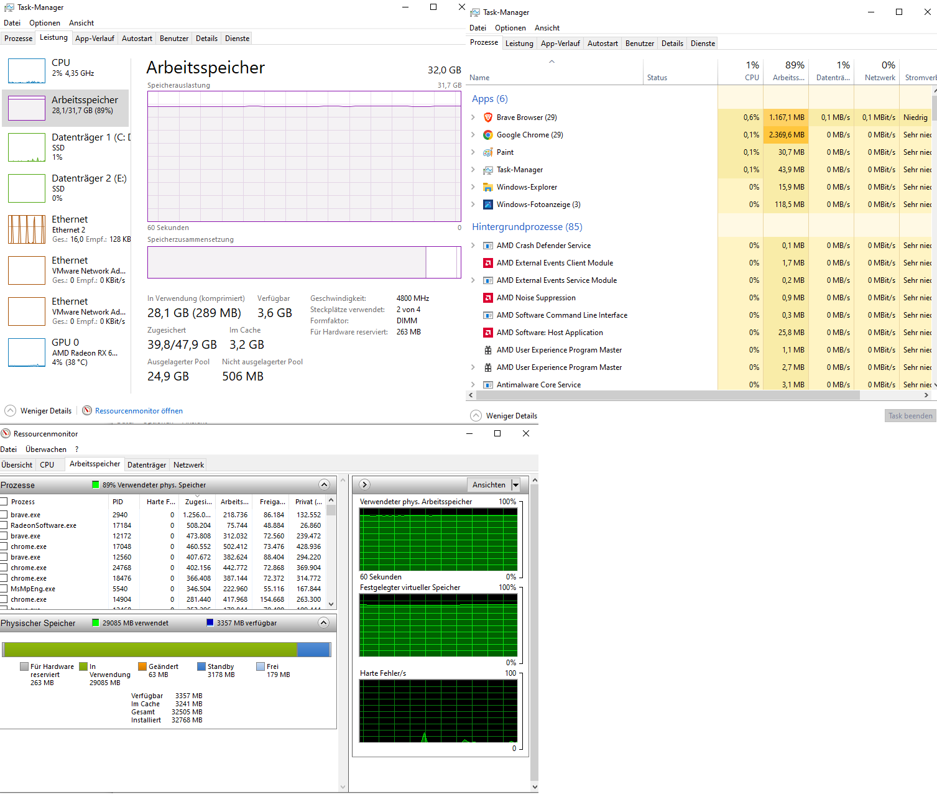
Task: Check the box for chrome.exe PID 14904
Action: pos(4,599)
